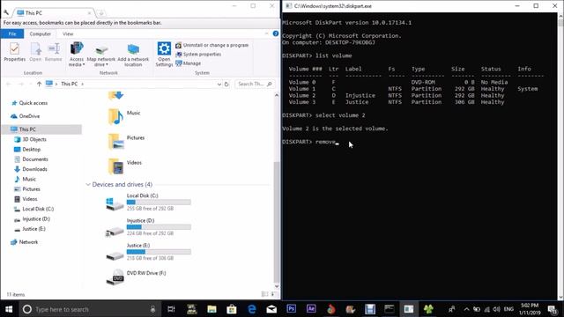Screen dimensions: 564x317
Task: Click the Forward navigation arrow
Action: coord(21,84)
